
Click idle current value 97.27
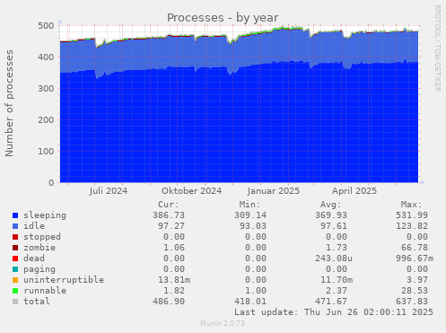tap(171, 226)
